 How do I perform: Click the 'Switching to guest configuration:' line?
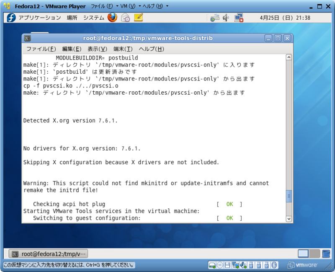[87, 218]
